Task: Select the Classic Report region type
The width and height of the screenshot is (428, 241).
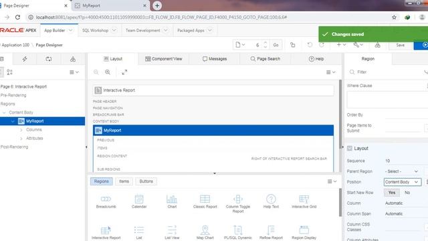Action: [205, 202]
